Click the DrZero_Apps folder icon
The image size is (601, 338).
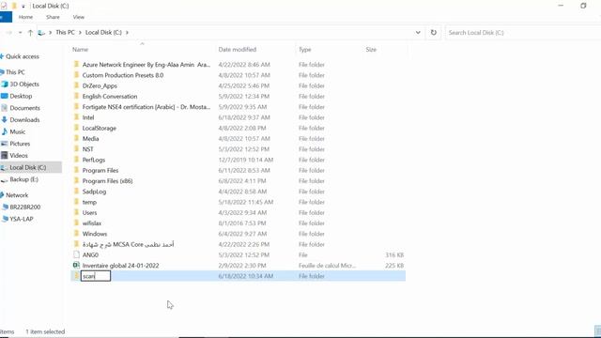pyautogui.click(x=76, y=85)
